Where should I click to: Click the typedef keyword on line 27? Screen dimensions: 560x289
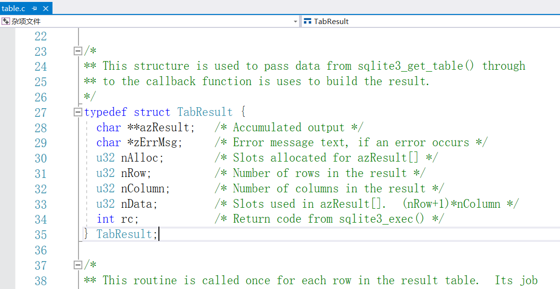tap(106, 113)
